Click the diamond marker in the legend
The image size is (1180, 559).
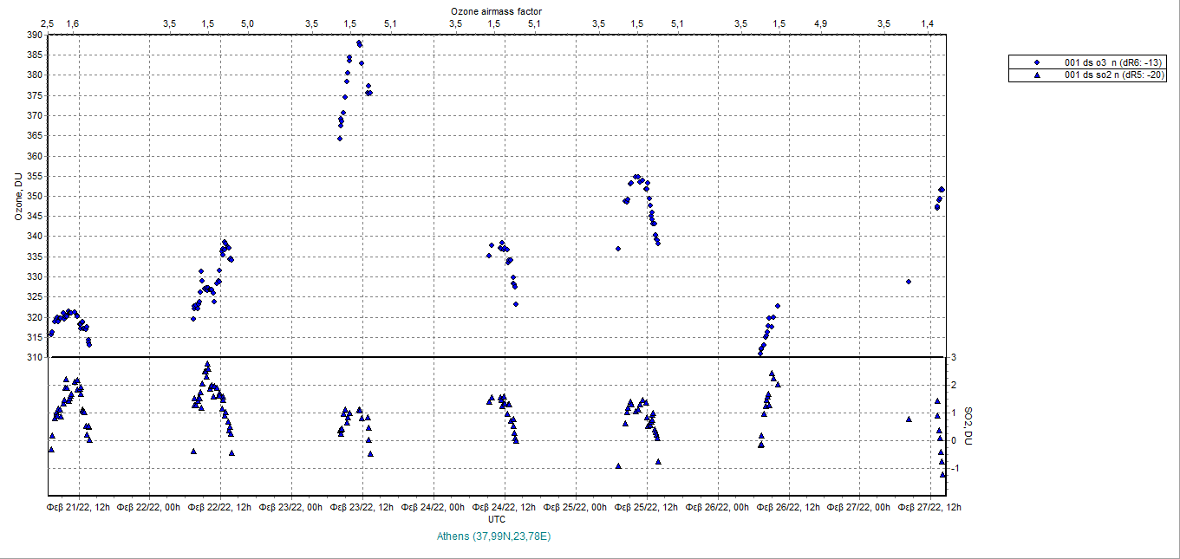pos(1036,63)
